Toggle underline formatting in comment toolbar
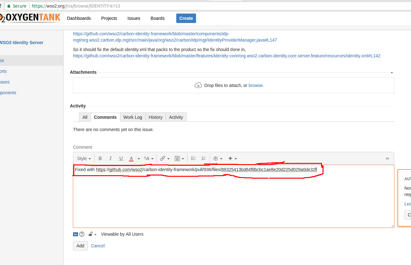The image size is (411, 265). [121, 158]
